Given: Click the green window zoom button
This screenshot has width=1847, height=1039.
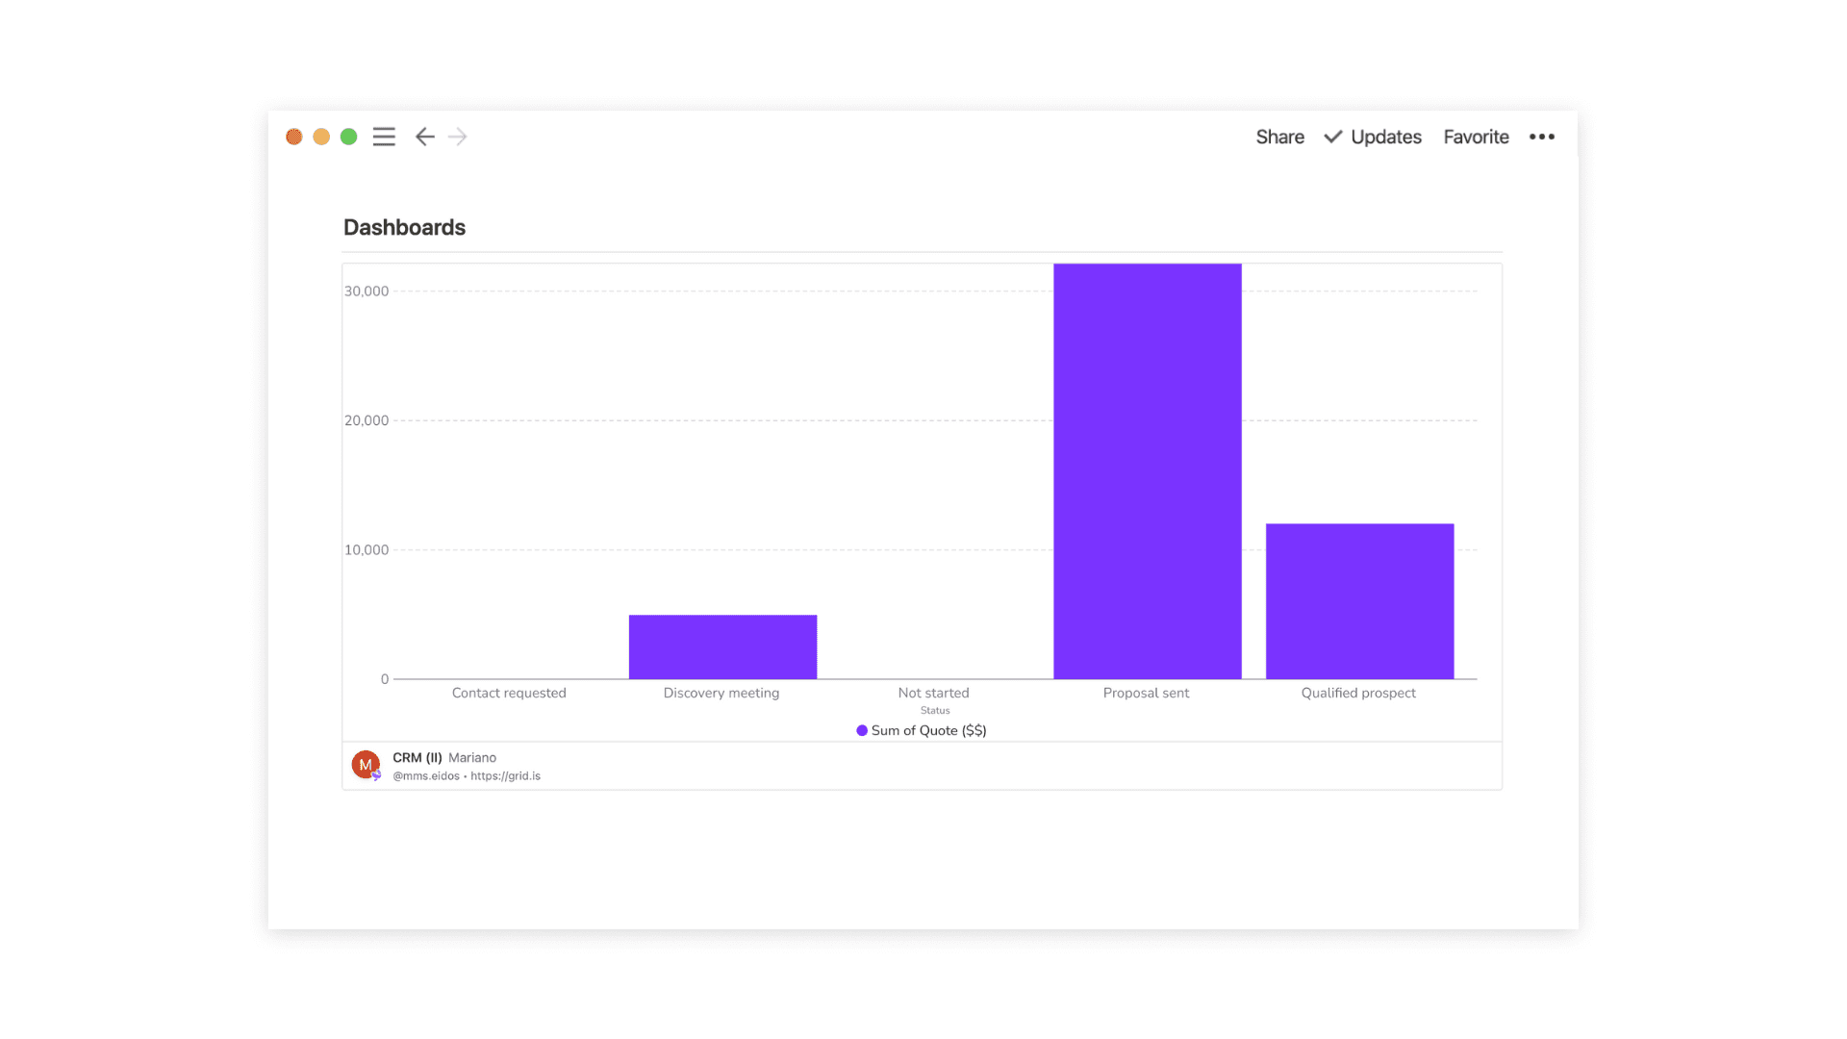Looking at the screenshot, I should pyautogui.click(x=349, y=137).
